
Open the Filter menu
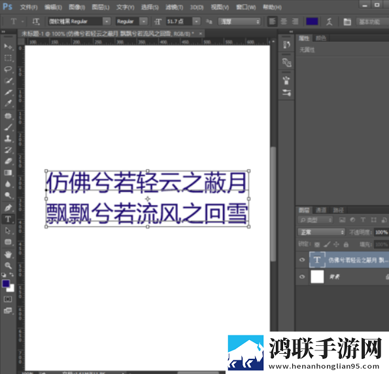[175, 7]
